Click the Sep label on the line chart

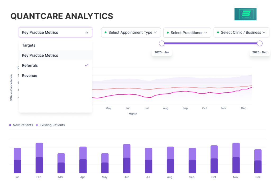click(185, 108)
